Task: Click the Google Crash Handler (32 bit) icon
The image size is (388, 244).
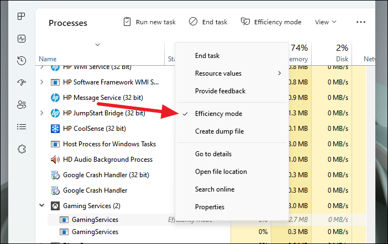Action: point(55,175)
